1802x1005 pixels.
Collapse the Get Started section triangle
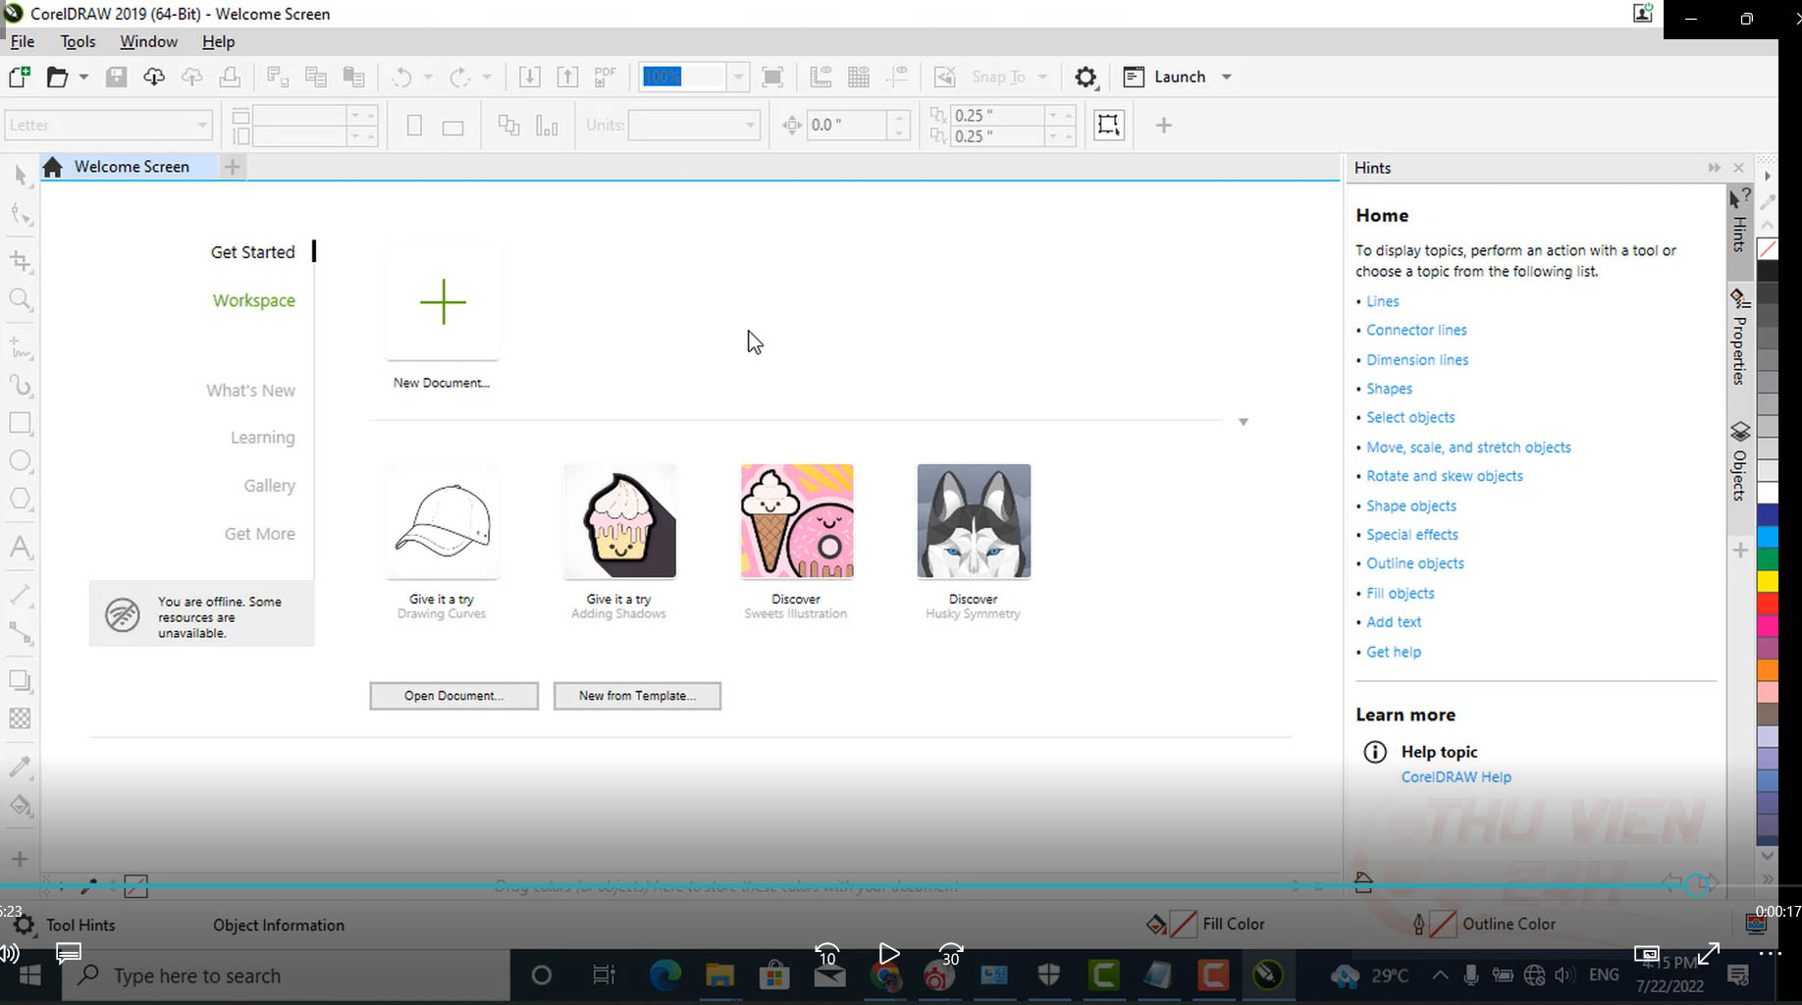(x=1243, y=422)
